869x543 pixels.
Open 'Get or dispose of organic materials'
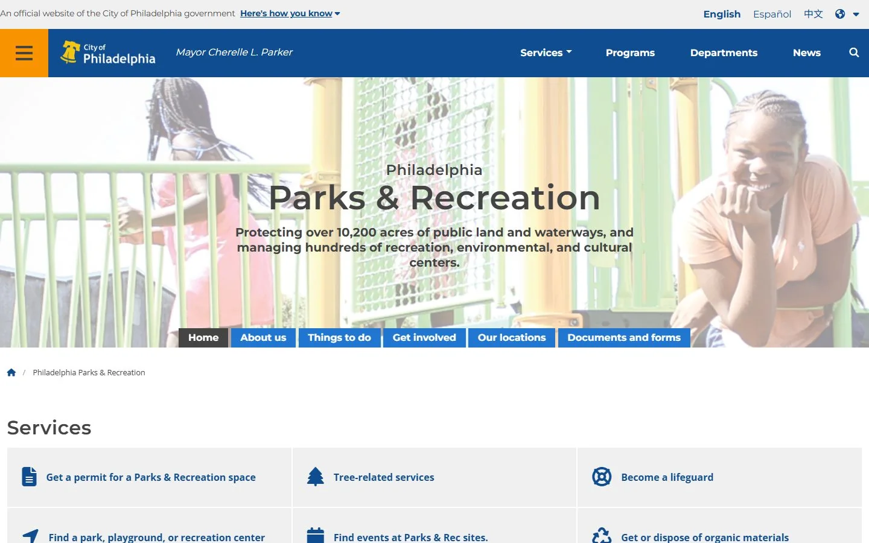point(705,537)
